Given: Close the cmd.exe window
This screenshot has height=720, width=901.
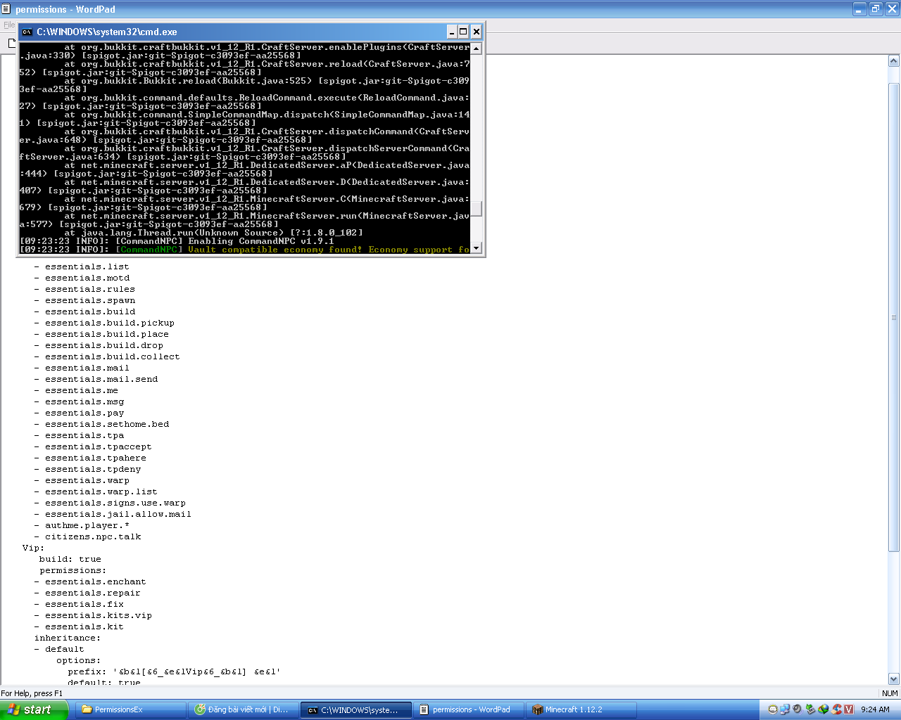Looking at the screenshot, I should 477,32.
